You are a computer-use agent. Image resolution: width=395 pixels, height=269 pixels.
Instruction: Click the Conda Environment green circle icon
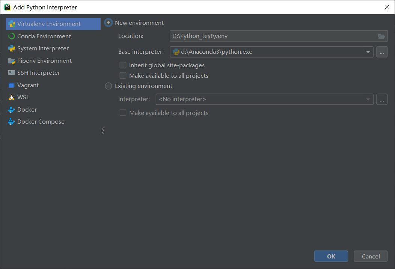tap(12, 36)
